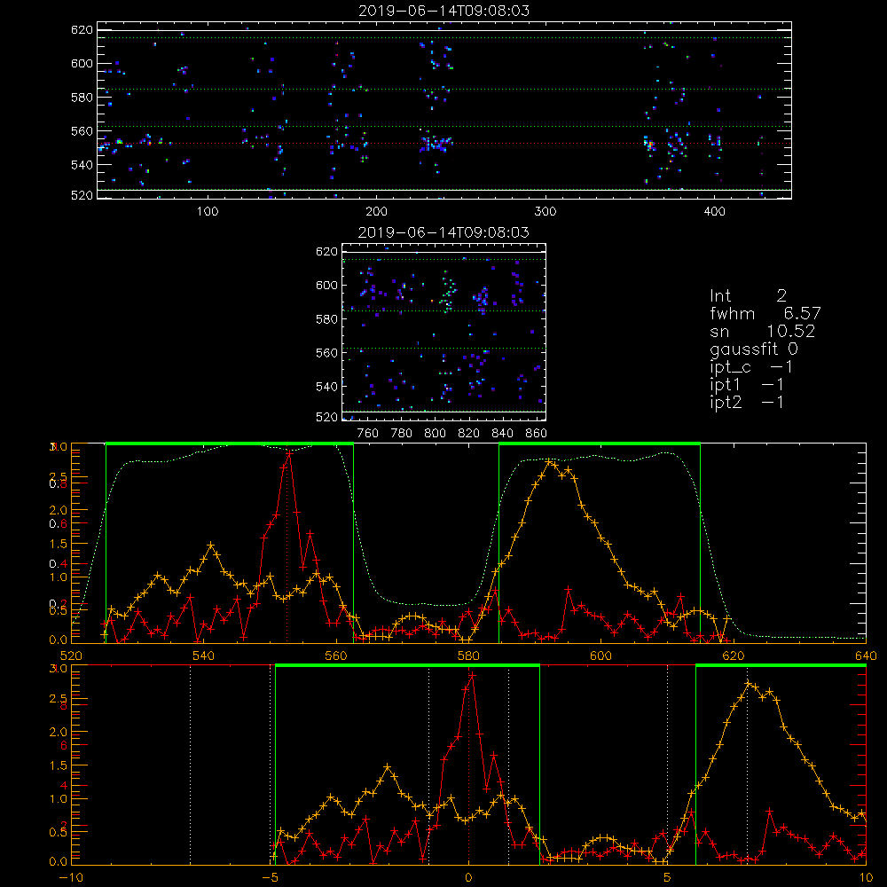Click y-axis label 540 on middle plot
This screenshot has width=887, height=887.
(326, 387)
